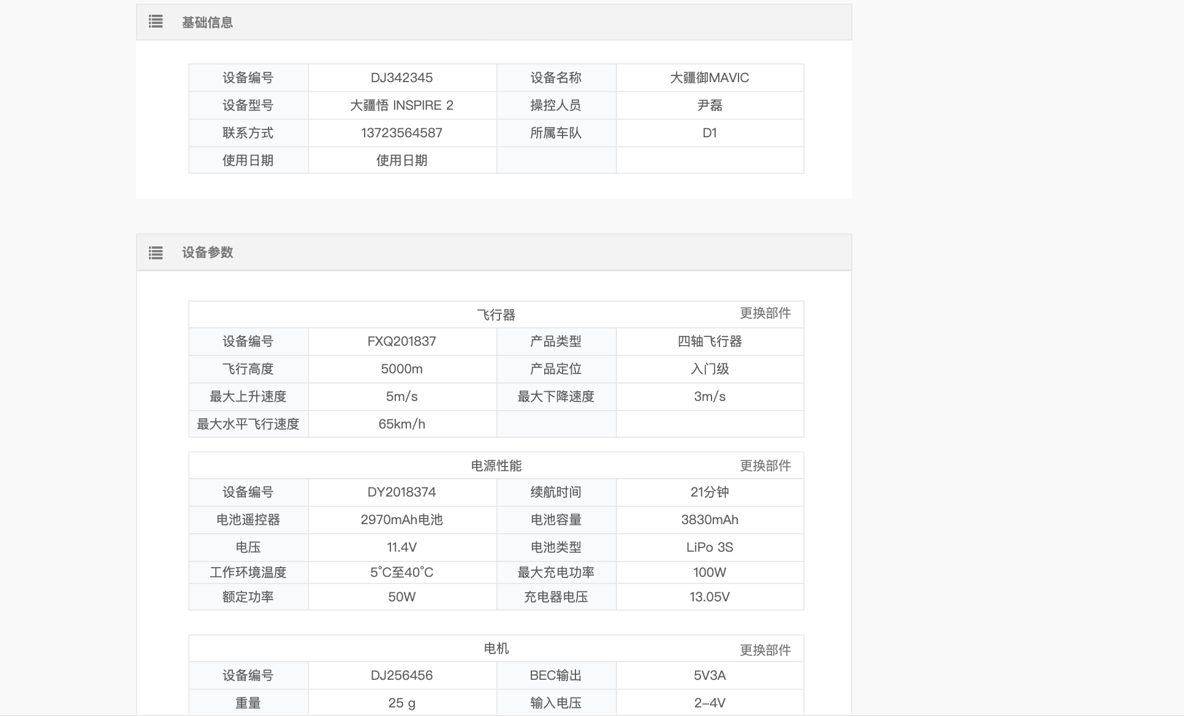1184x716 pixels.
Task: Click 更换部件 link in 电机 table
Action: tap(765, 650)
